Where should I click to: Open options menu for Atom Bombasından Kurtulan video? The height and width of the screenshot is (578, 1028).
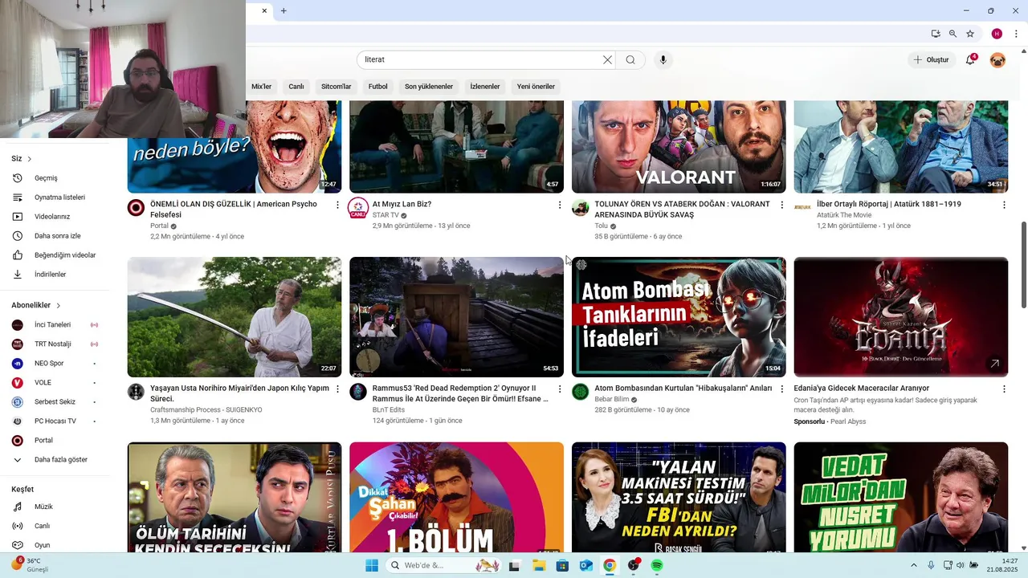point(781,389)
